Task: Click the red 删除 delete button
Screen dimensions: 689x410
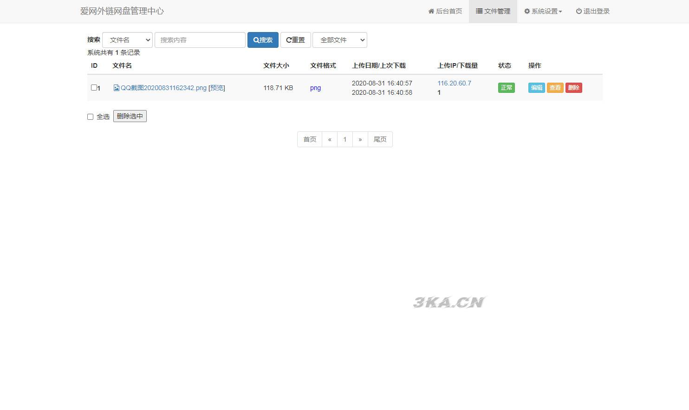Action: click(574, 88)
